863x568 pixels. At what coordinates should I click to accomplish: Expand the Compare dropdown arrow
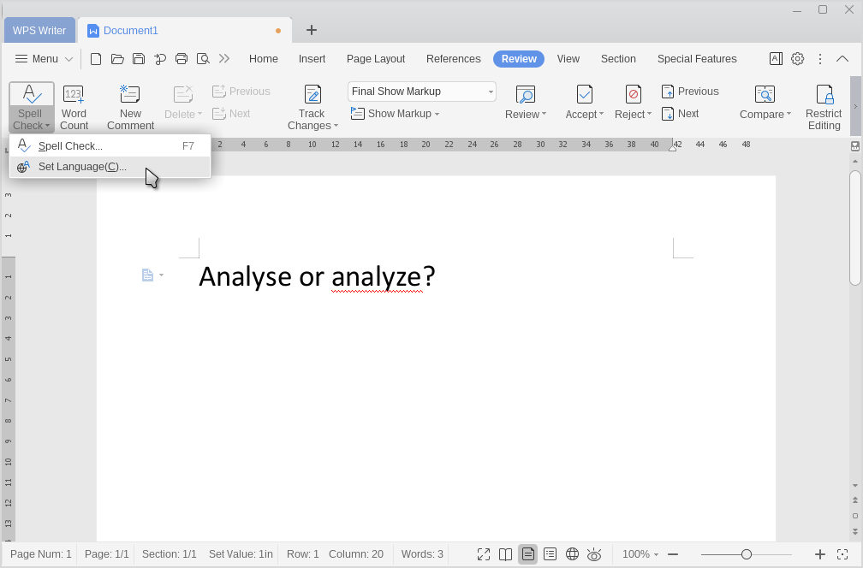pyautogui.click(x=788, y=115)
